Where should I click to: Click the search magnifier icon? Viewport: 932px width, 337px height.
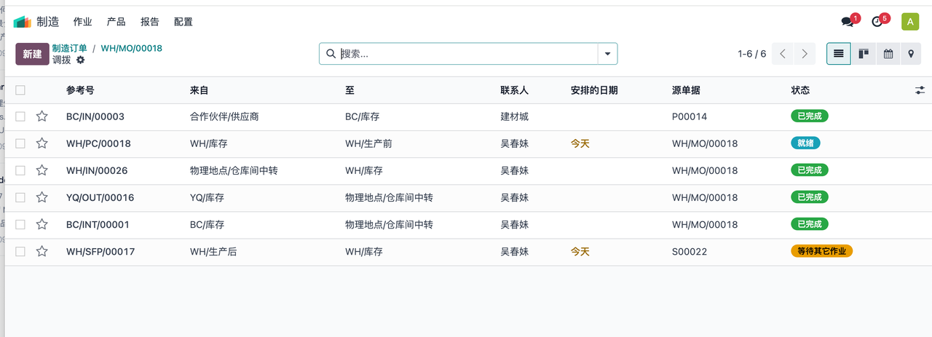click(x=331, y=54)
